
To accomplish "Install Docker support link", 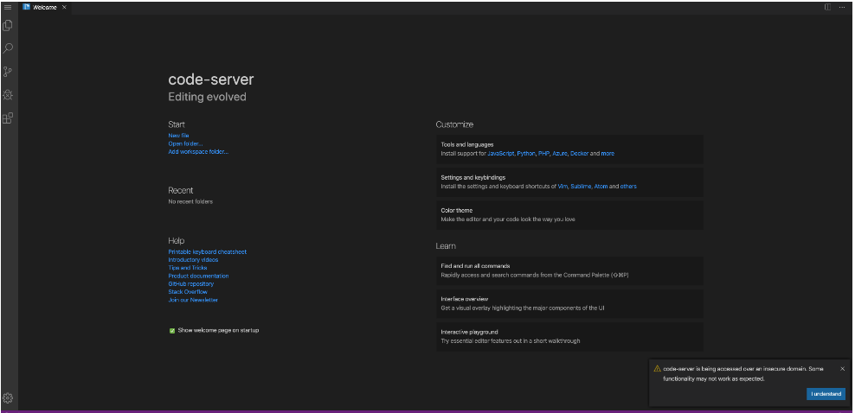I will 579,154.
